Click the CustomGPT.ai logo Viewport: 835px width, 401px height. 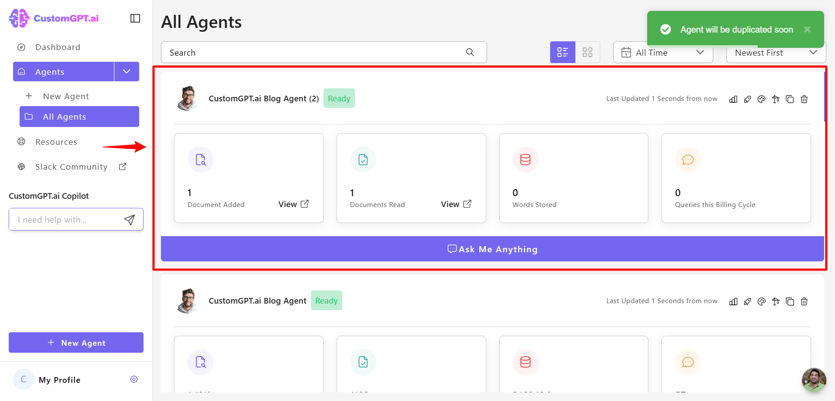(54, 18)
